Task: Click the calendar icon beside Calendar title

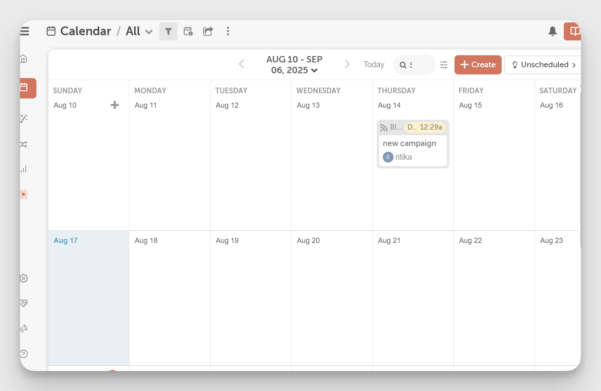Action: pyautogui.click(x=51, y=31)
